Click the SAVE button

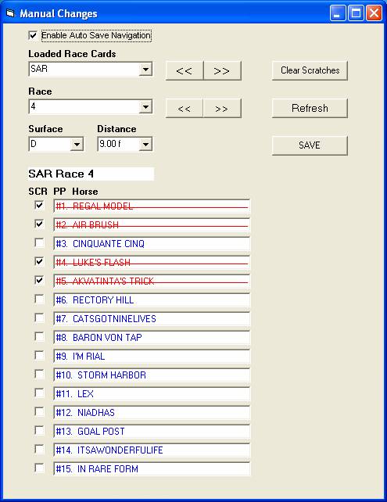[x=310, y=145]
